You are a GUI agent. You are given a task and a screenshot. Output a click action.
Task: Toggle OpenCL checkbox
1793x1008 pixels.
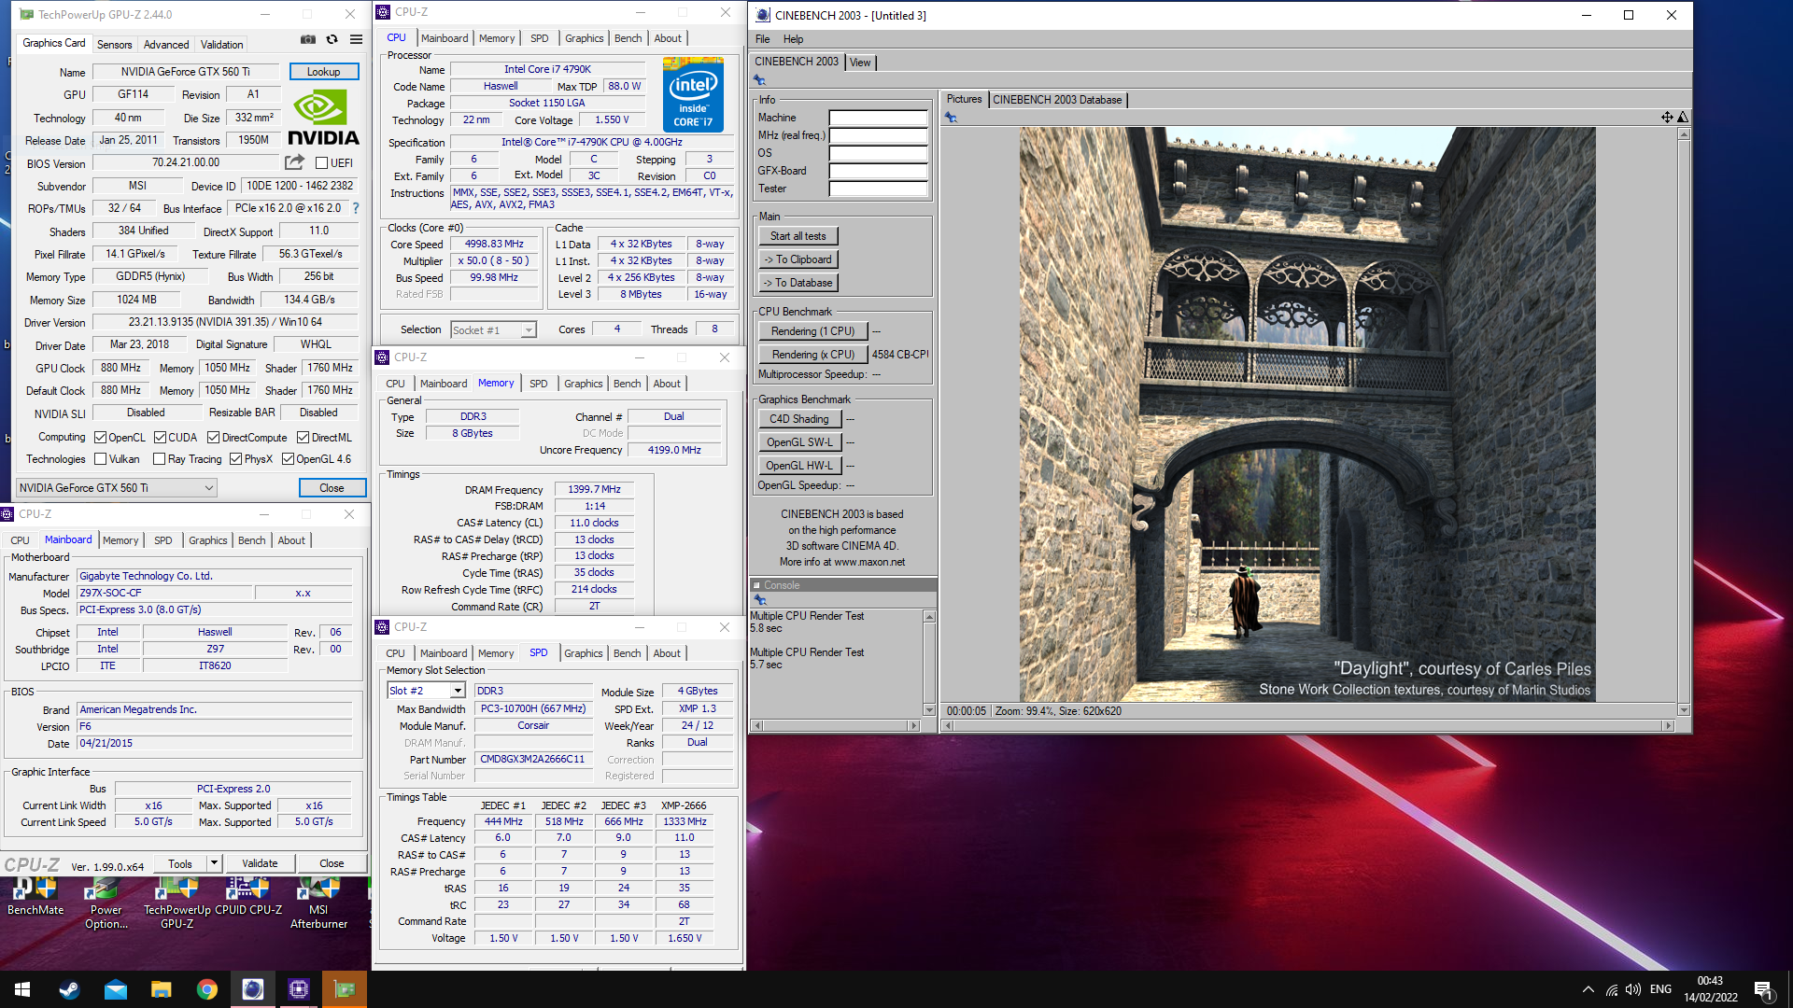point(100,438)
